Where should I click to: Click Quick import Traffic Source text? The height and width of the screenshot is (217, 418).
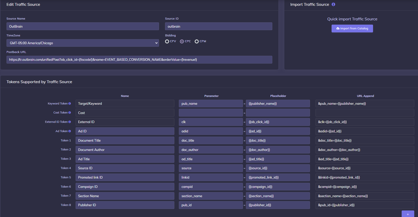click(352, 19)
